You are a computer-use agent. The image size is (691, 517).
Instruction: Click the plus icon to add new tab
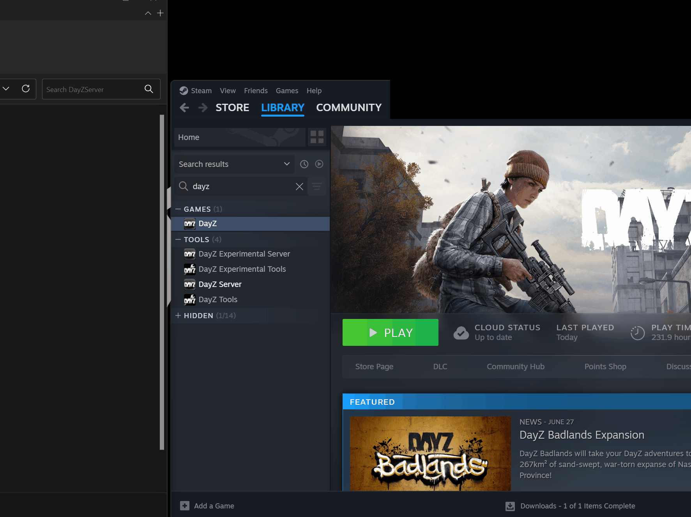[x=160, y=13]
